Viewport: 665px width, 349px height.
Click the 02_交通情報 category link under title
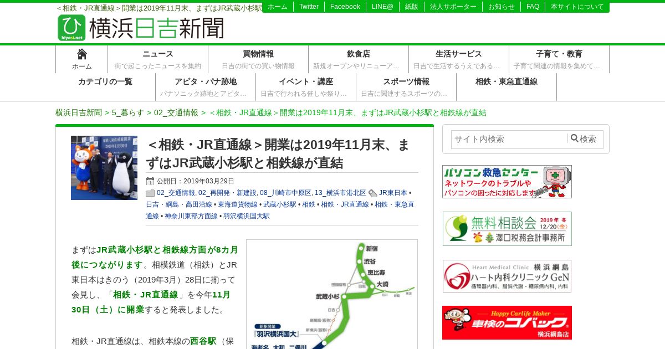176,193
